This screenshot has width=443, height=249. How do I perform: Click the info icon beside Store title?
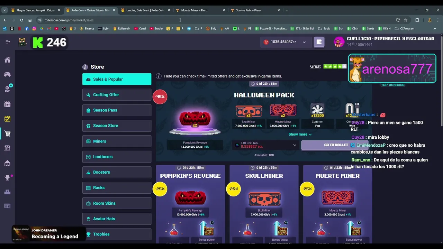[x=85, y=67]
